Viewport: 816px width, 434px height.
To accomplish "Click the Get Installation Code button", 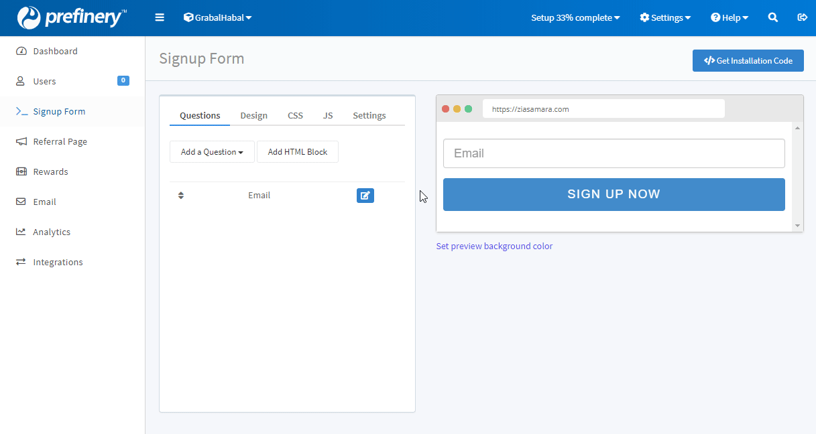I will click(x=748, y=60).
